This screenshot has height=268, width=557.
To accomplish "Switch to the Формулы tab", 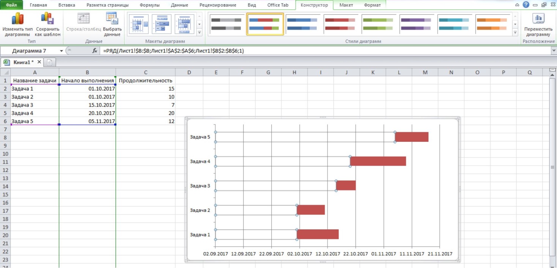I will click(x=150, y=5).
